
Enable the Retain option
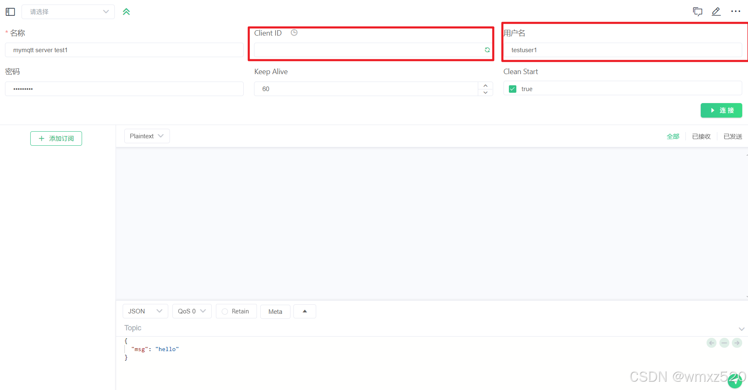[225, 311]
